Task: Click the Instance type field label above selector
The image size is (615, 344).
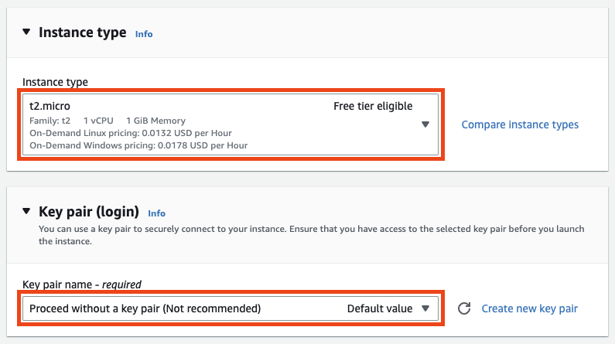Action: [55, 82]
